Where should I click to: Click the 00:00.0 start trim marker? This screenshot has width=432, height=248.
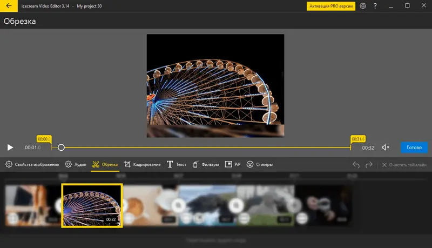44,139
